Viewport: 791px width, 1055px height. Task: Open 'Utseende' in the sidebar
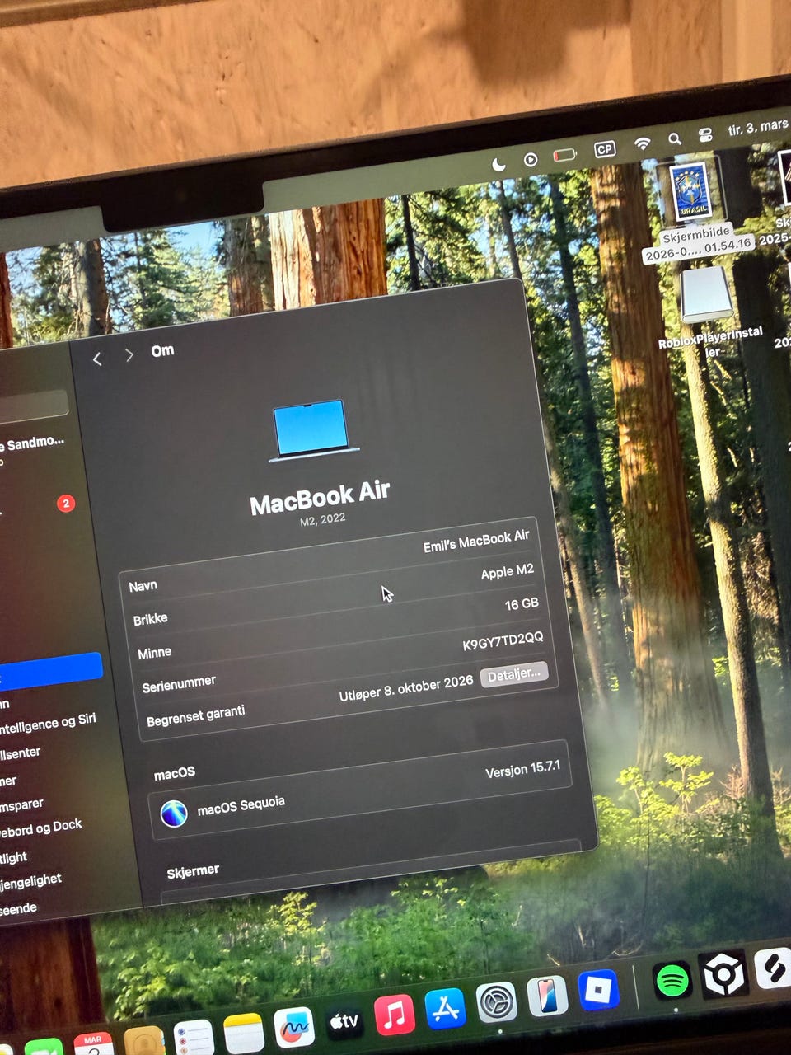coord(19,909)
